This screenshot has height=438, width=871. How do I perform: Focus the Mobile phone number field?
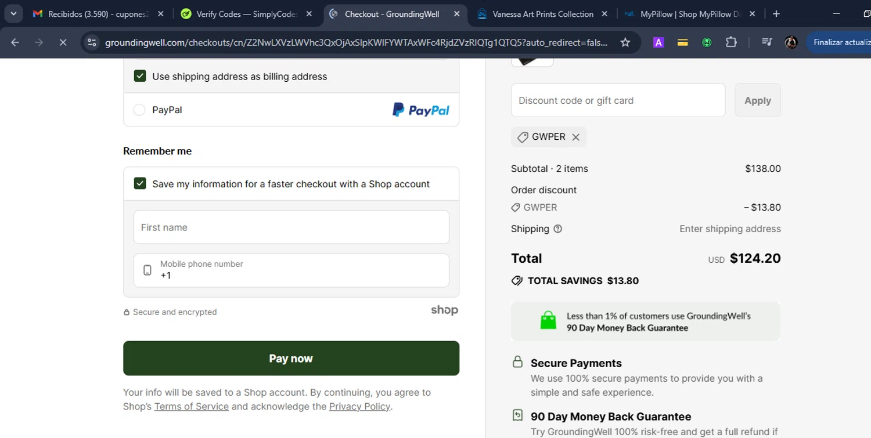291,270
